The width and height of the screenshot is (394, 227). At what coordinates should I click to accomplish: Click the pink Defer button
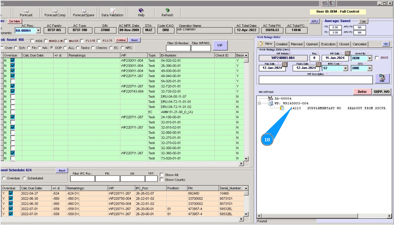click(362, 92)
